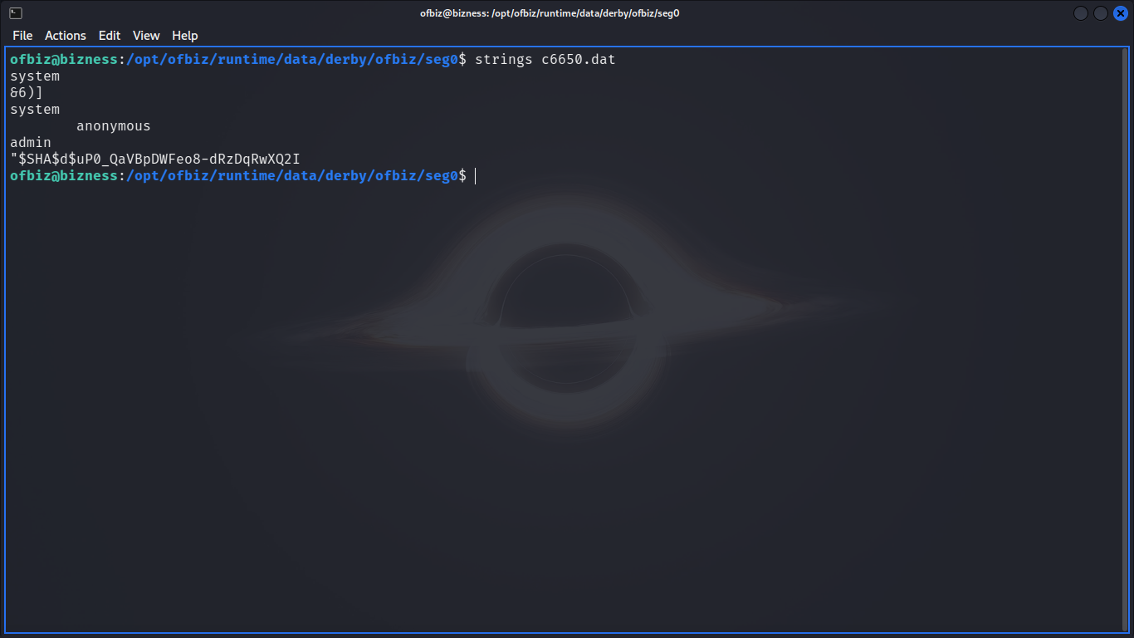Screen dimensions: 1134x638
Task: Click the $SHA$d$ hash string line
Action: [155, 159]
